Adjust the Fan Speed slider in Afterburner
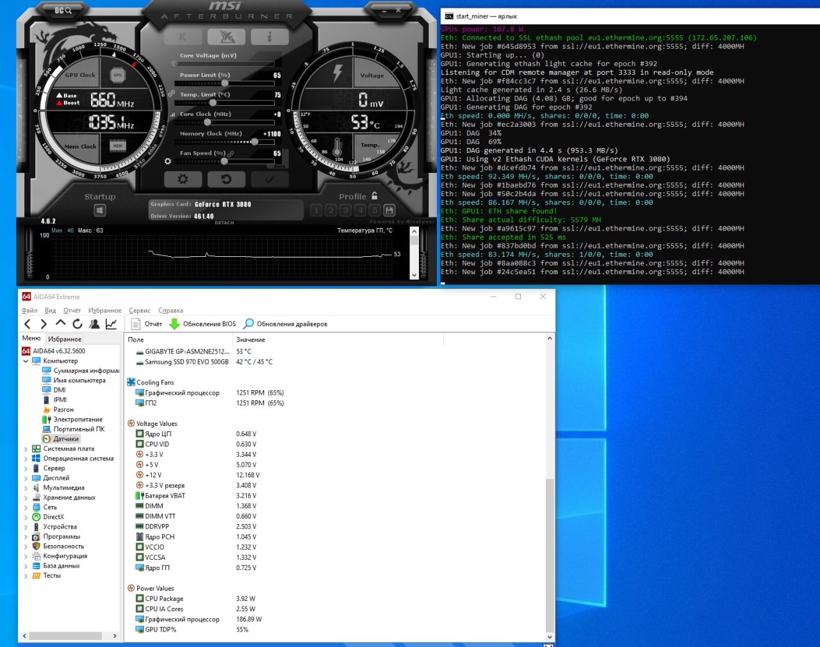The width and height of the screenshot is (820, 647). tap(224, 161)
